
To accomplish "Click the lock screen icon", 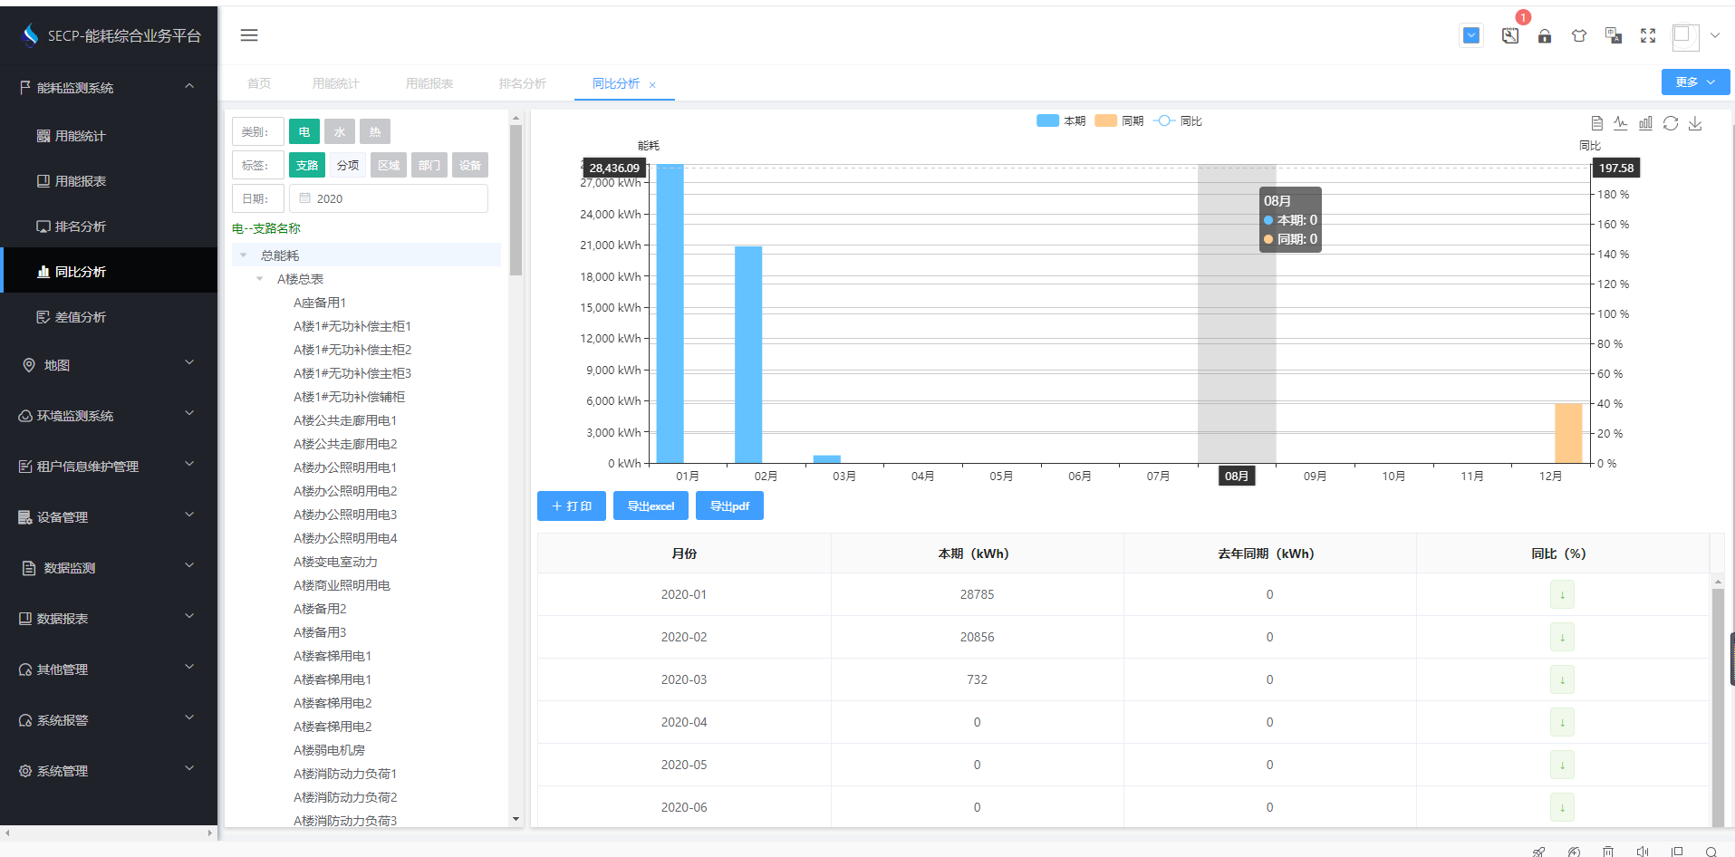I will pyautogui.click(x=1545, y=36).
